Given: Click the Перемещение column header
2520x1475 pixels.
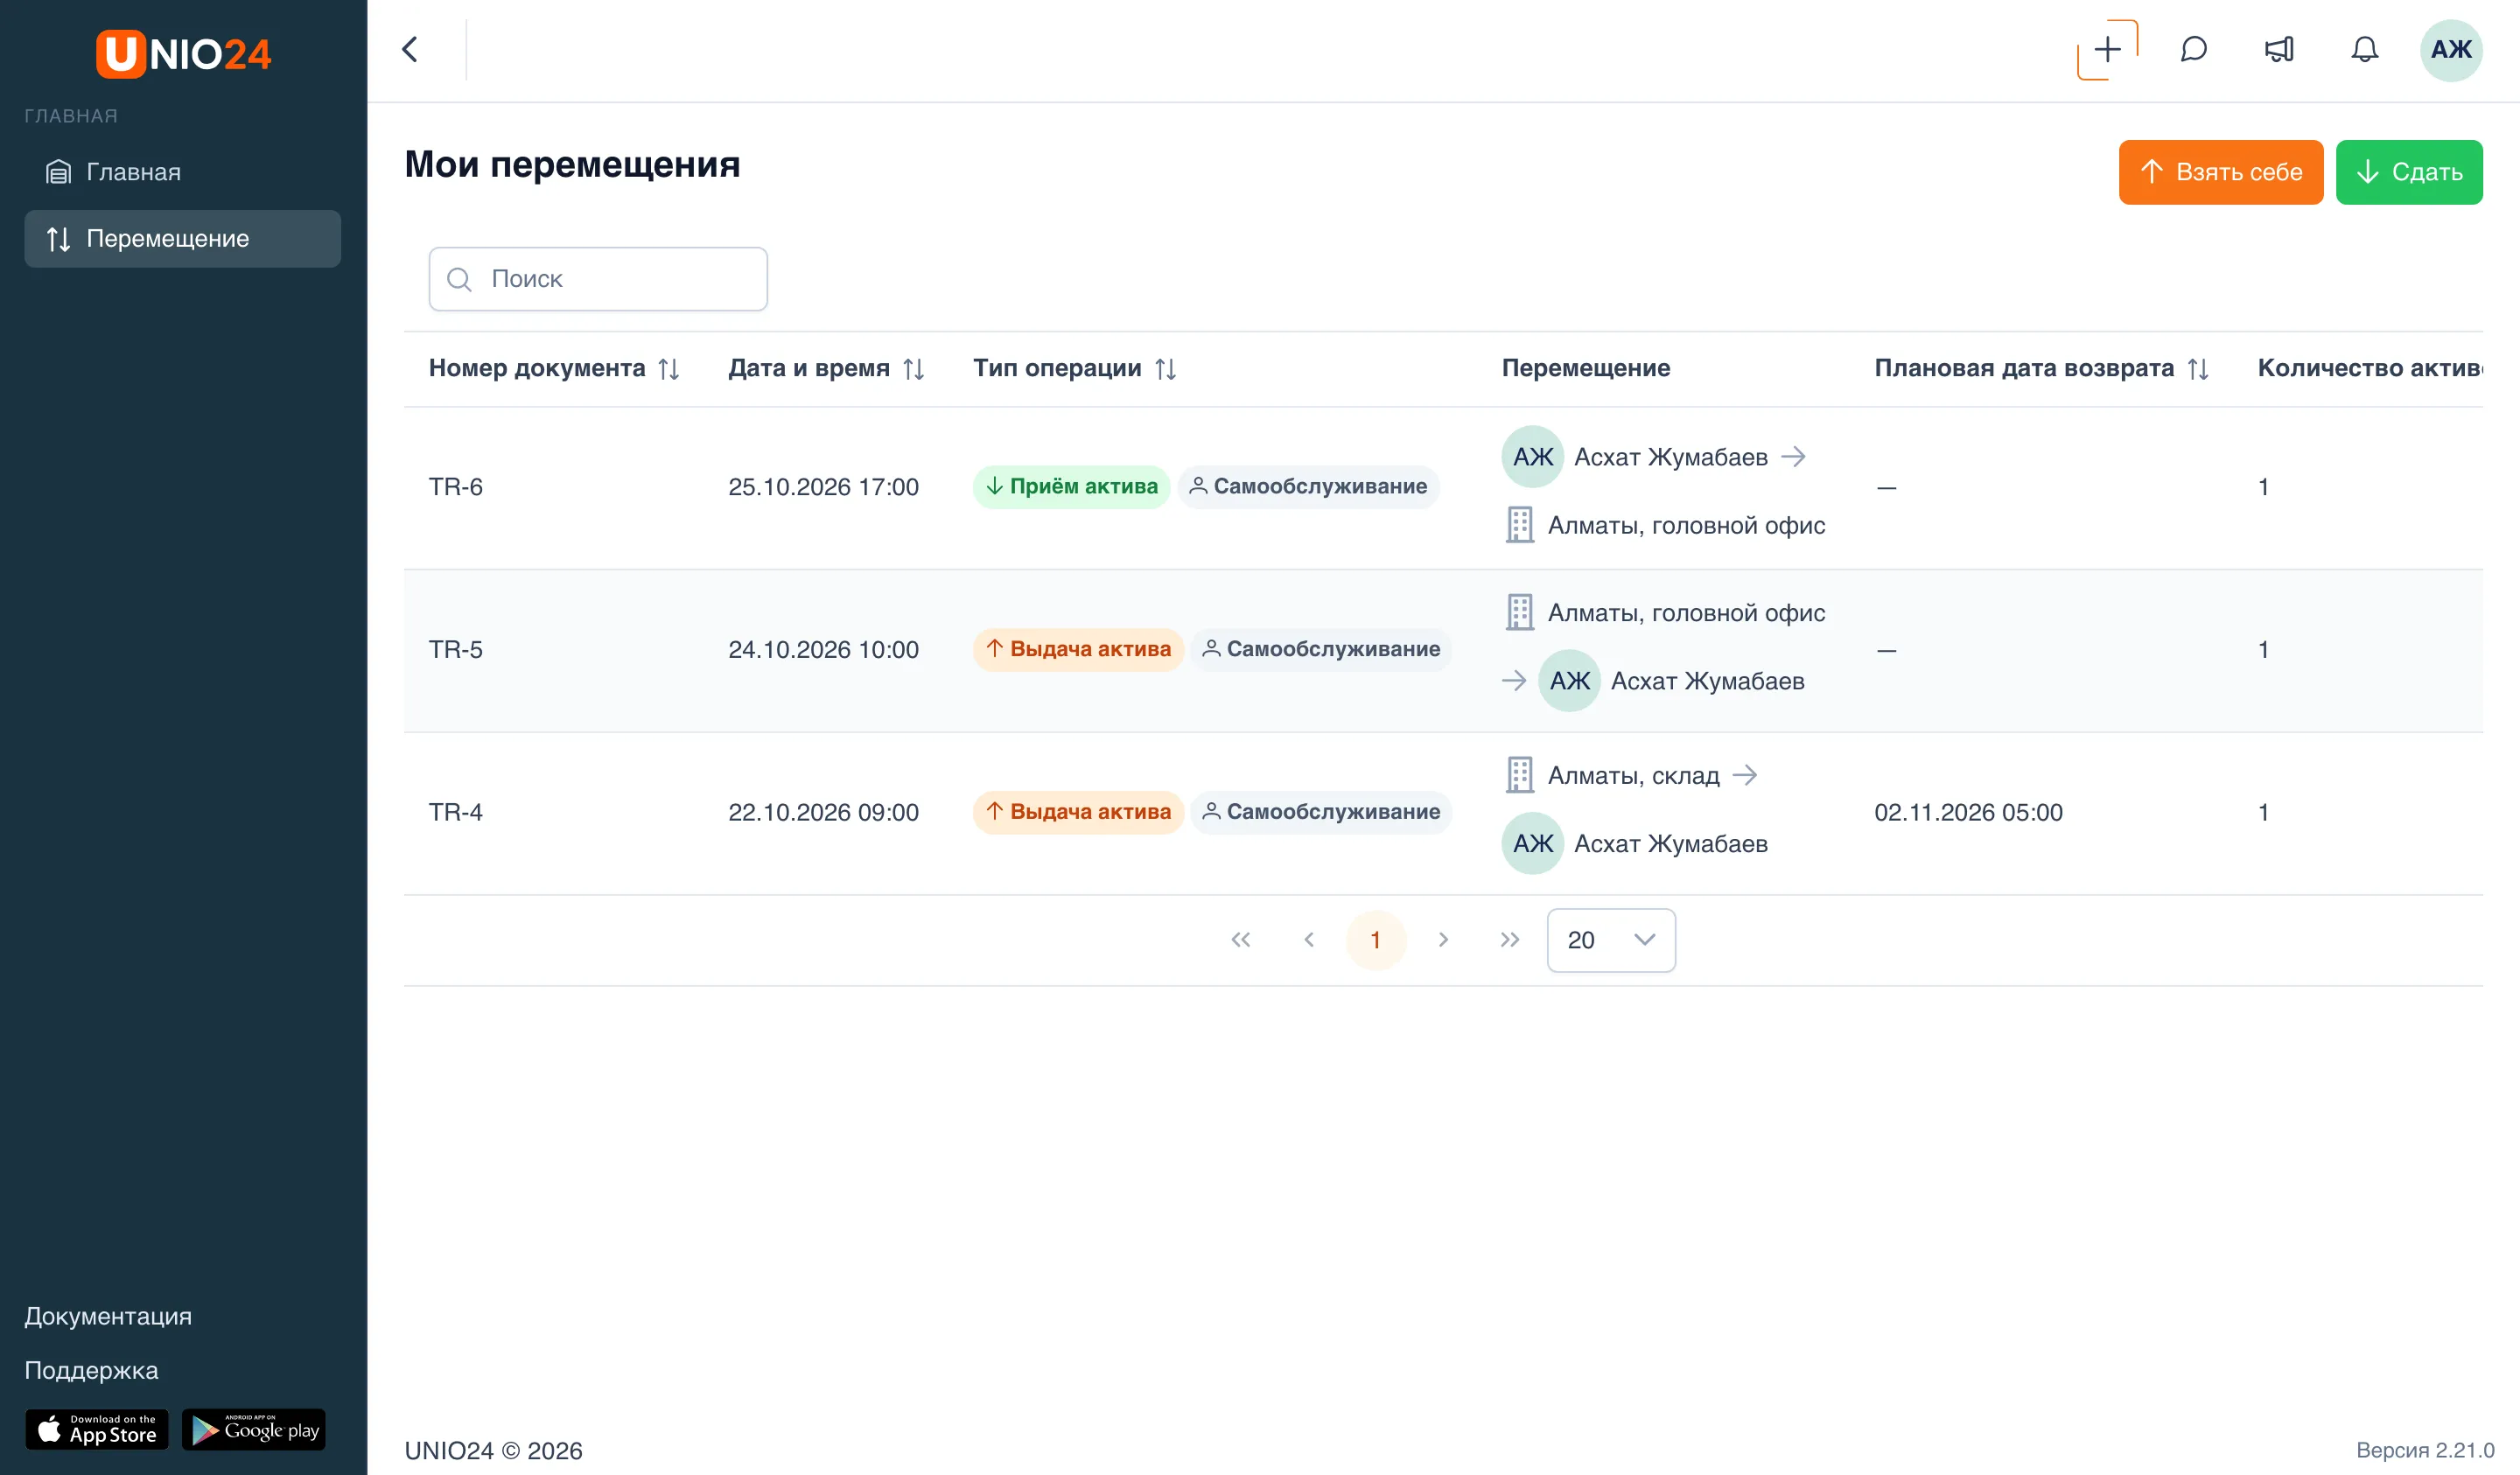Looking at the screenshot, I should (1586, 368).
